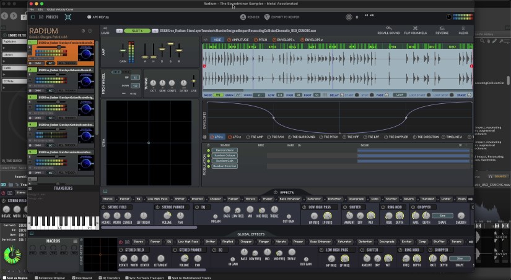Toggle the LFO 2 power switch
This screenshot has height=280, width=511.
point(229,137)
